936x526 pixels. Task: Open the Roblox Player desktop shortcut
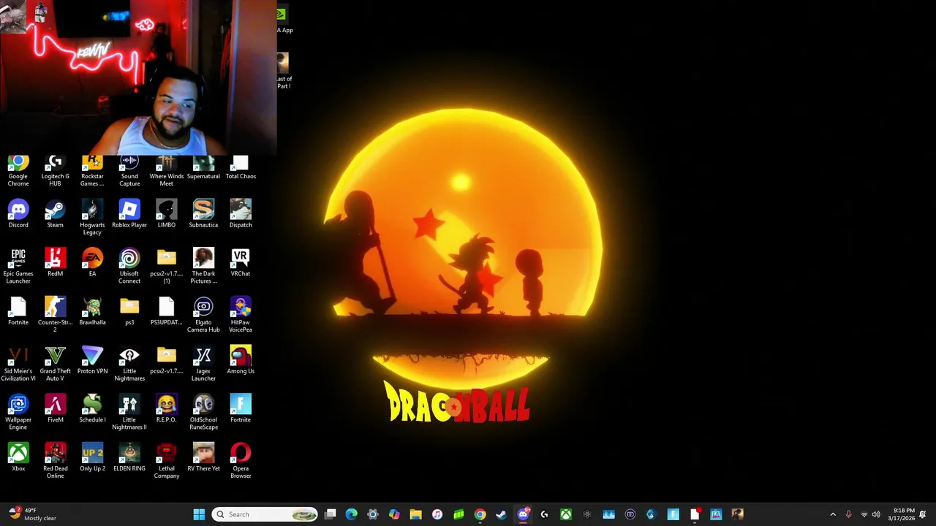129,214
